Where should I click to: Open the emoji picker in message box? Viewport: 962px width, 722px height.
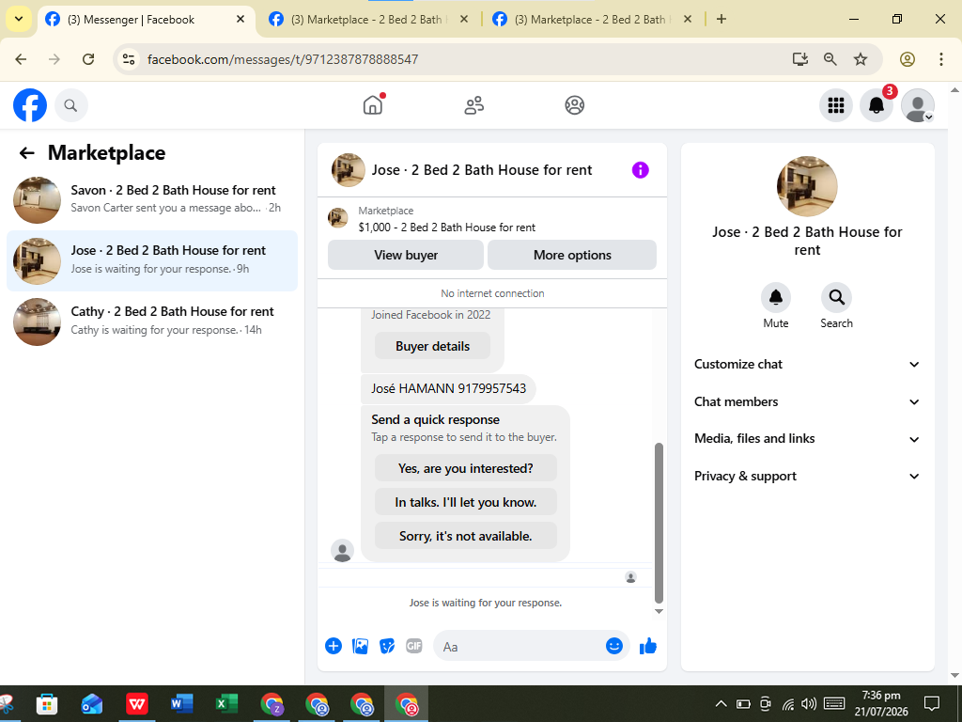point(614,646)
